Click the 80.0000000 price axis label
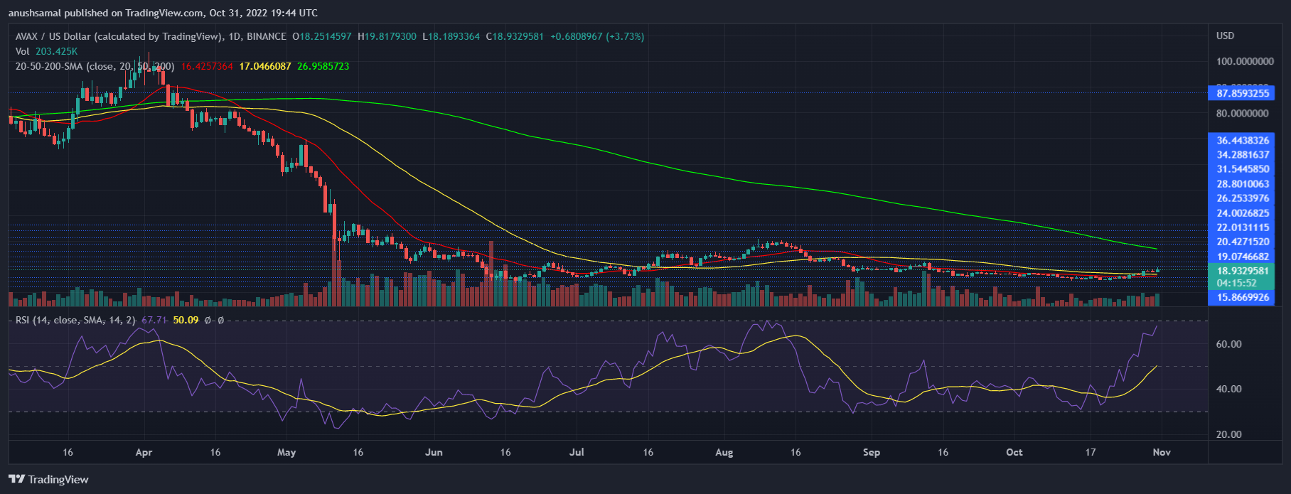 (1242, 113)
